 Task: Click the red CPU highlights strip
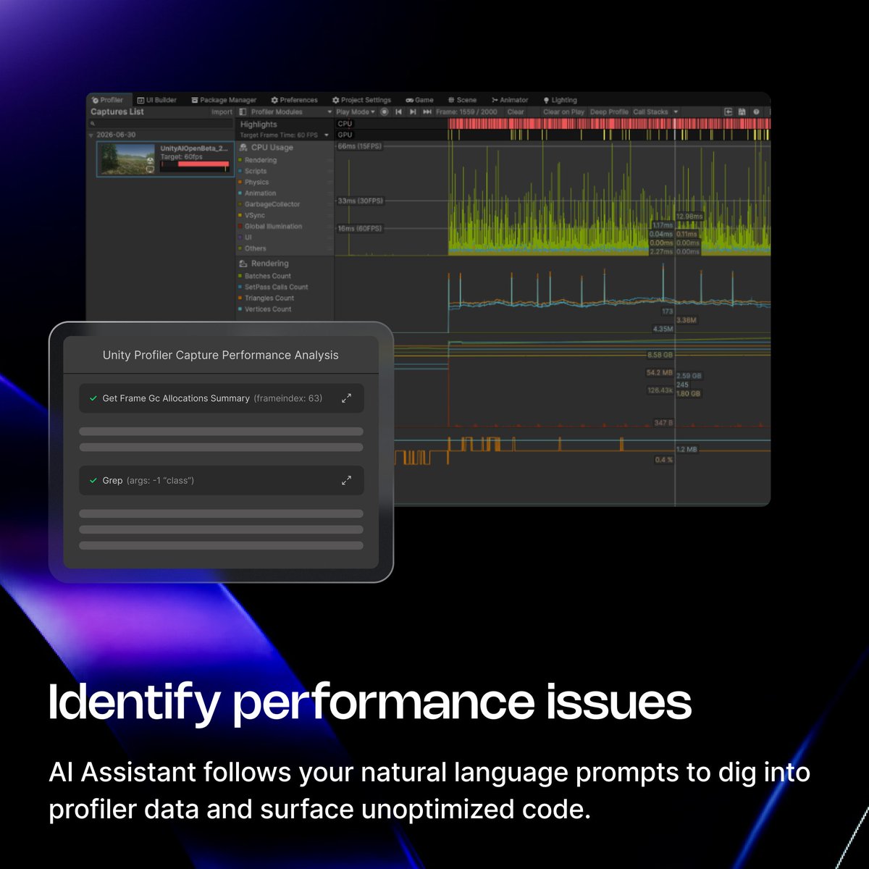[609, 124]
